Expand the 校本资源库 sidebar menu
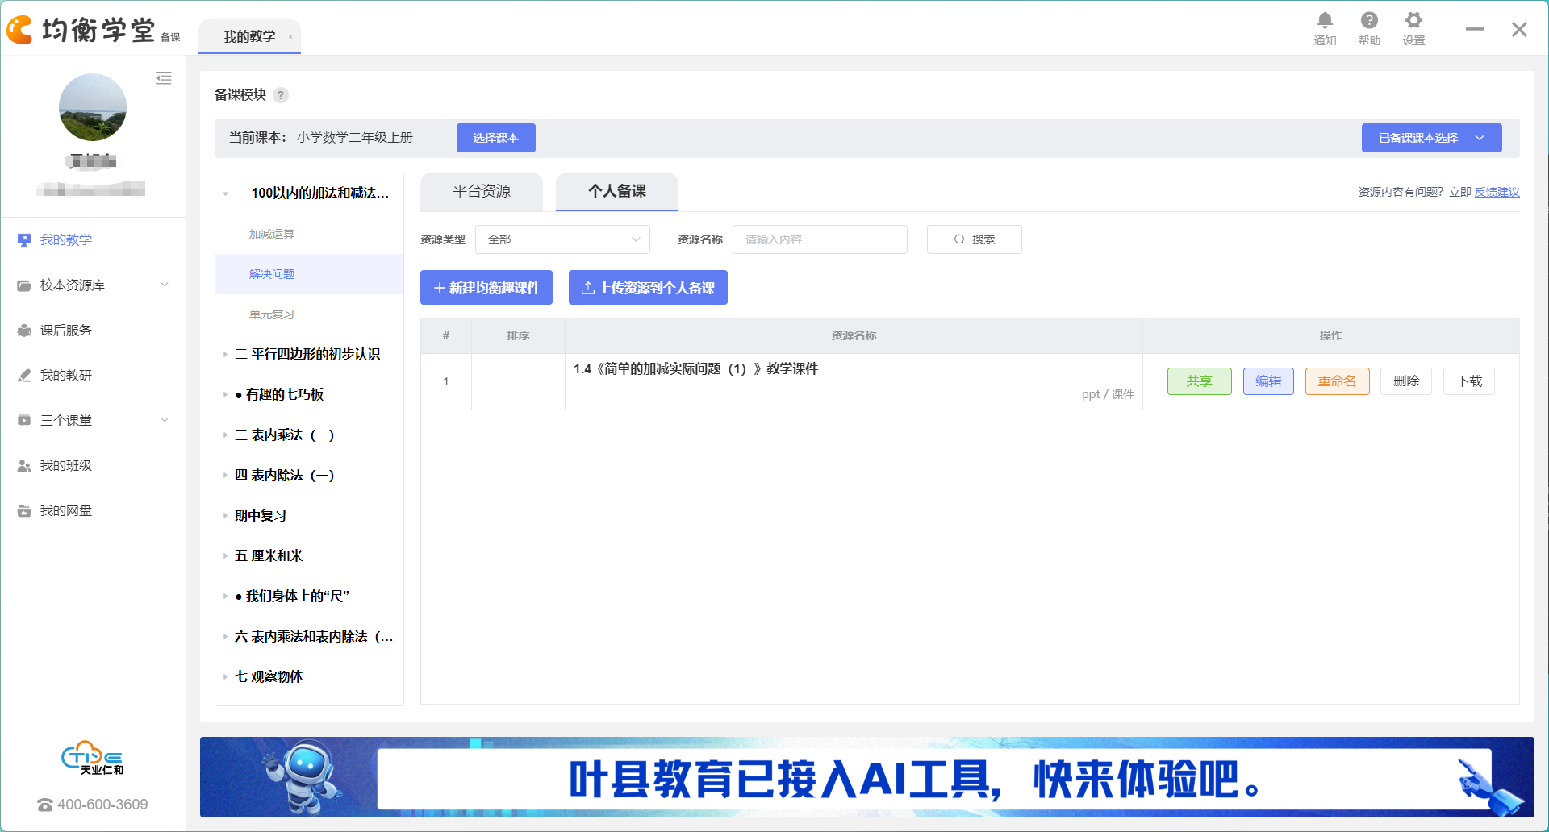The width and height of the screenshot is (1549, 832). (x=165, y=285)
